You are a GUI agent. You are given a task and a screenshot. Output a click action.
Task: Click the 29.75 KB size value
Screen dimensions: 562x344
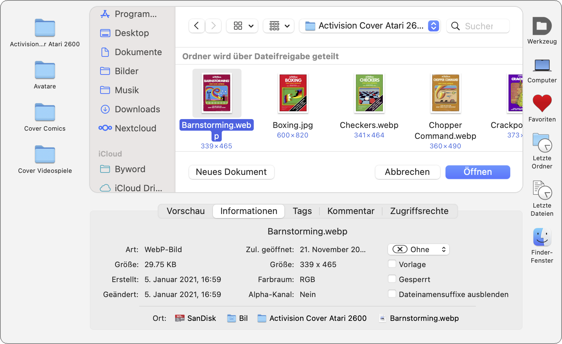coord(160,264)
